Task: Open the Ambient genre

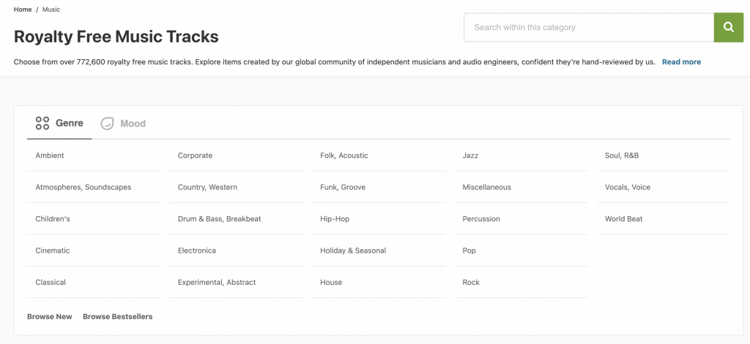Action: point(50,156)
